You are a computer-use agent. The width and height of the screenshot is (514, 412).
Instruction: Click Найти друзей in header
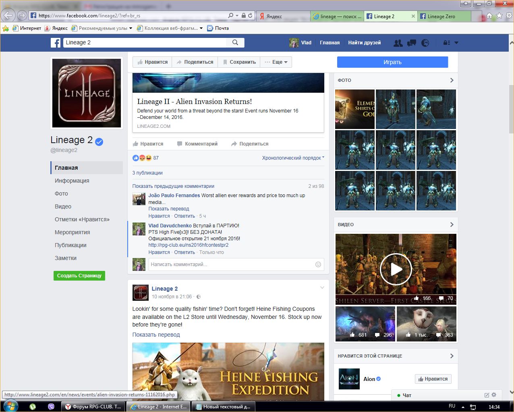pyautogui.click(x=364, y=43)
